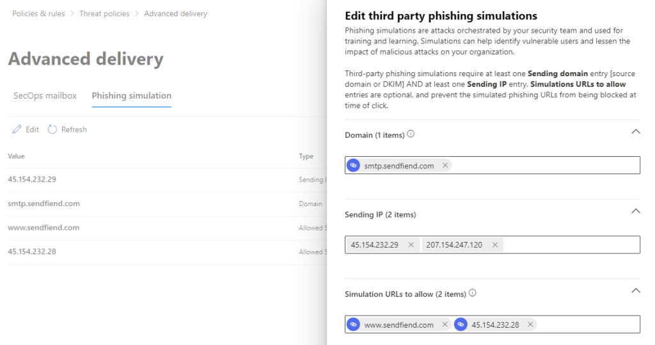This screenshot has height=345, width=655.
Task: Select the Phishing simulation tab
Action: 131,95
